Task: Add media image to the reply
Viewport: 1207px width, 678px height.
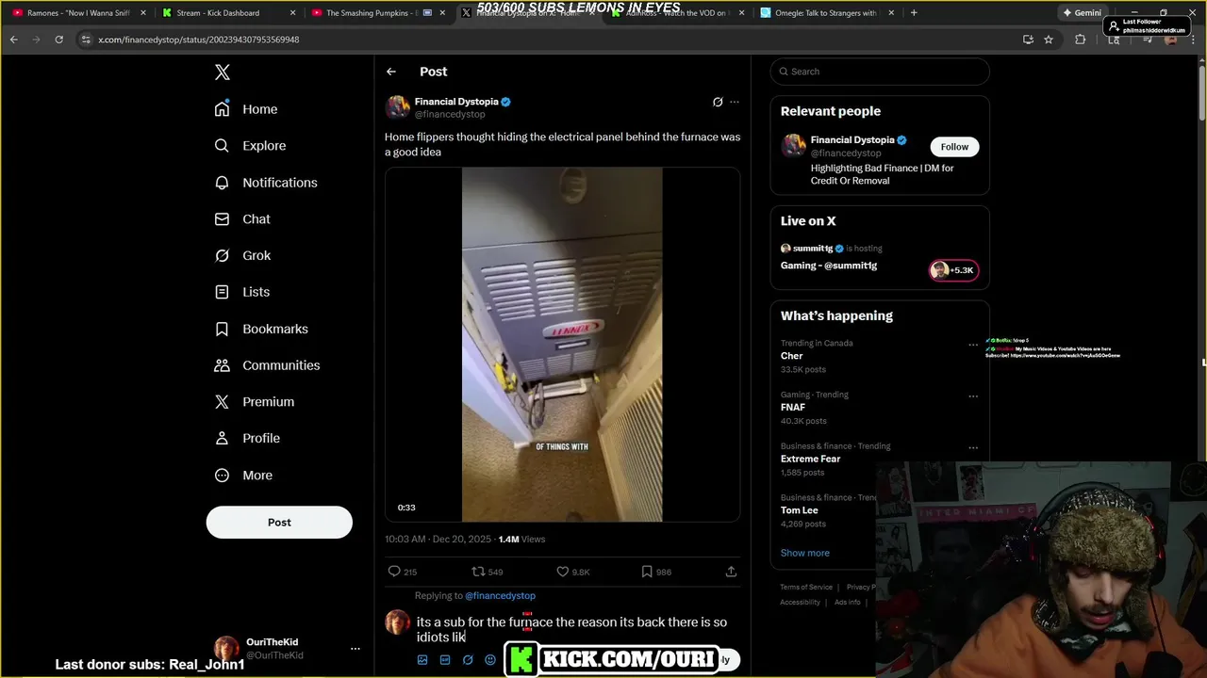Action: pyautogui.click(x=422, y=660)
